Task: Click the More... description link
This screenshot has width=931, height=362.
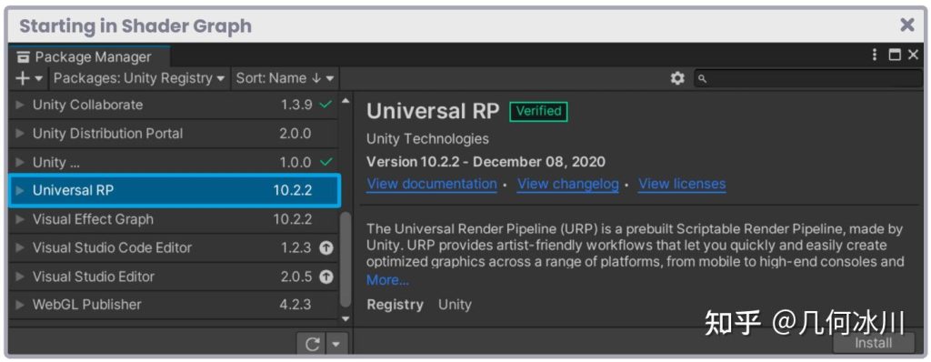Action: point(387,279)
